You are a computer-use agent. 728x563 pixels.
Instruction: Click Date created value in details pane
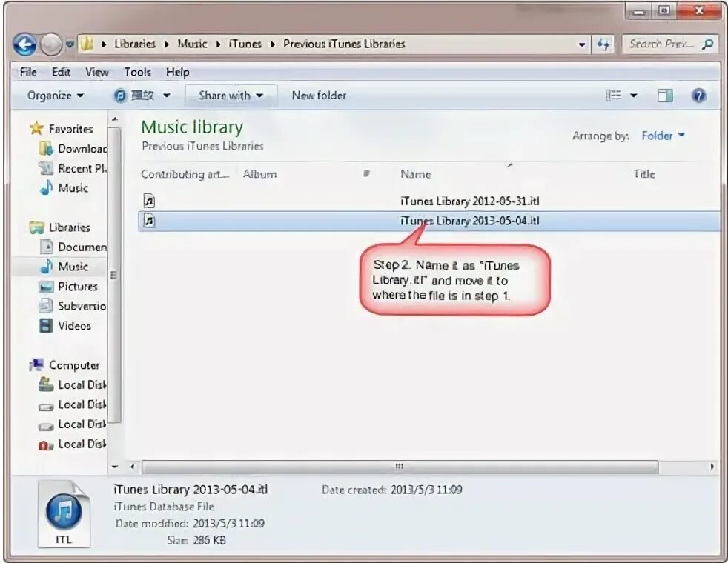[x=426, y=490]
